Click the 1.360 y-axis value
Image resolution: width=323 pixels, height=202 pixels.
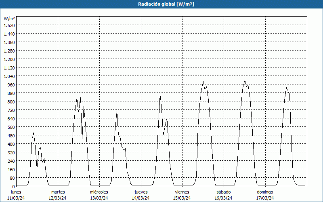pos(9,42)
